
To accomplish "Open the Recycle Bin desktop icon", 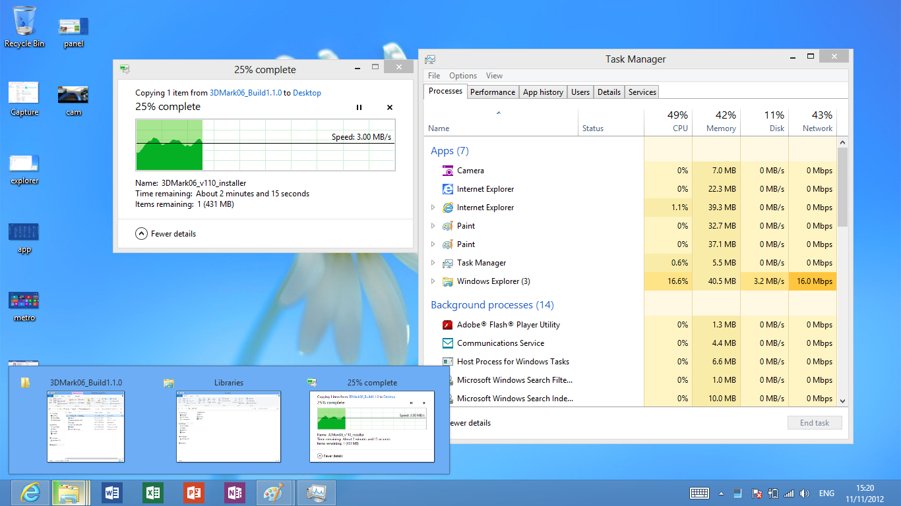I will 24,27.
